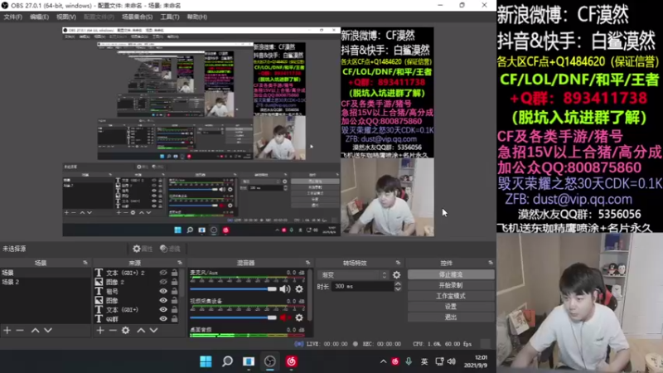Open source properties gear below sources list
Image resolution: width=663 pixels, height=373 pixels.
coord(126,330)
